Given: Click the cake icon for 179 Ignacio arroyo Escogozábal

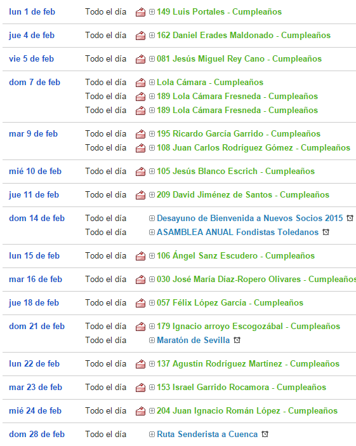Looking at the screenshot, I should point(140,327).
